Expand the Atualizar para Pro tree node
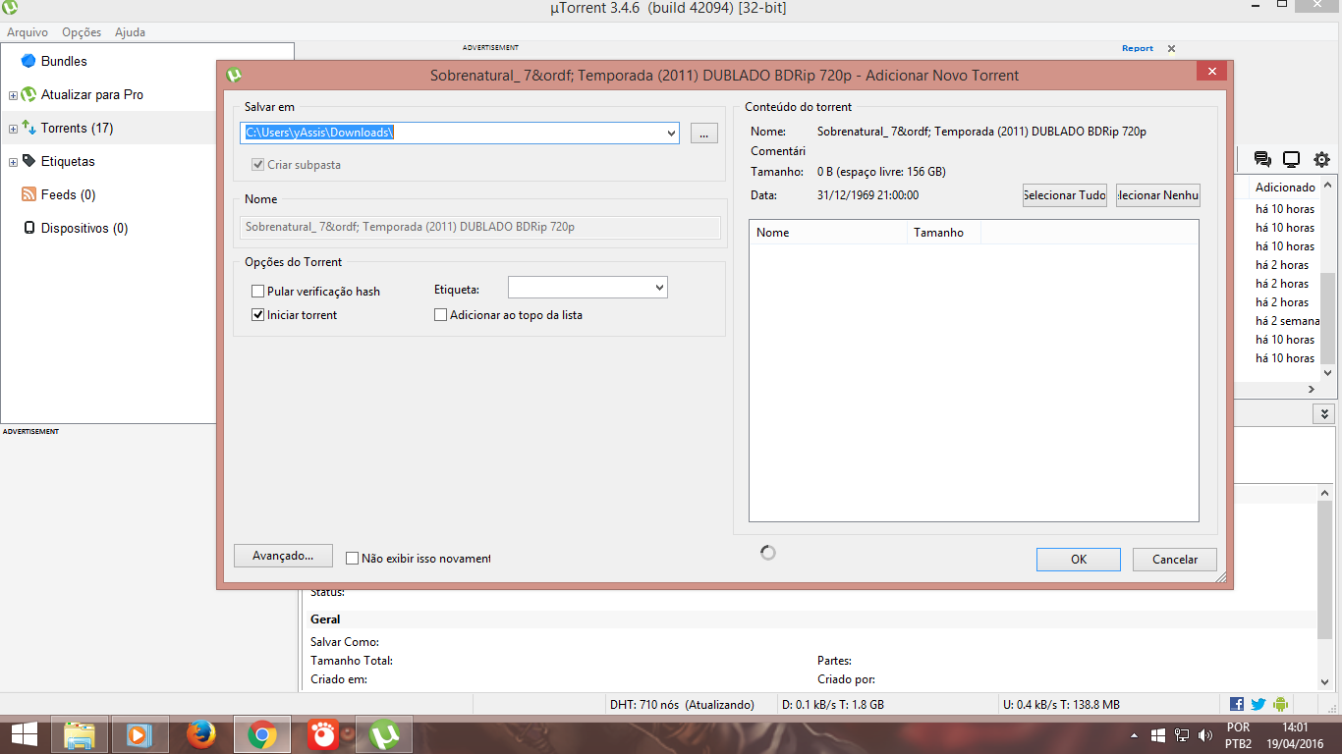The height and width of the screenshot is (754, 1342). tap(13, 95)
